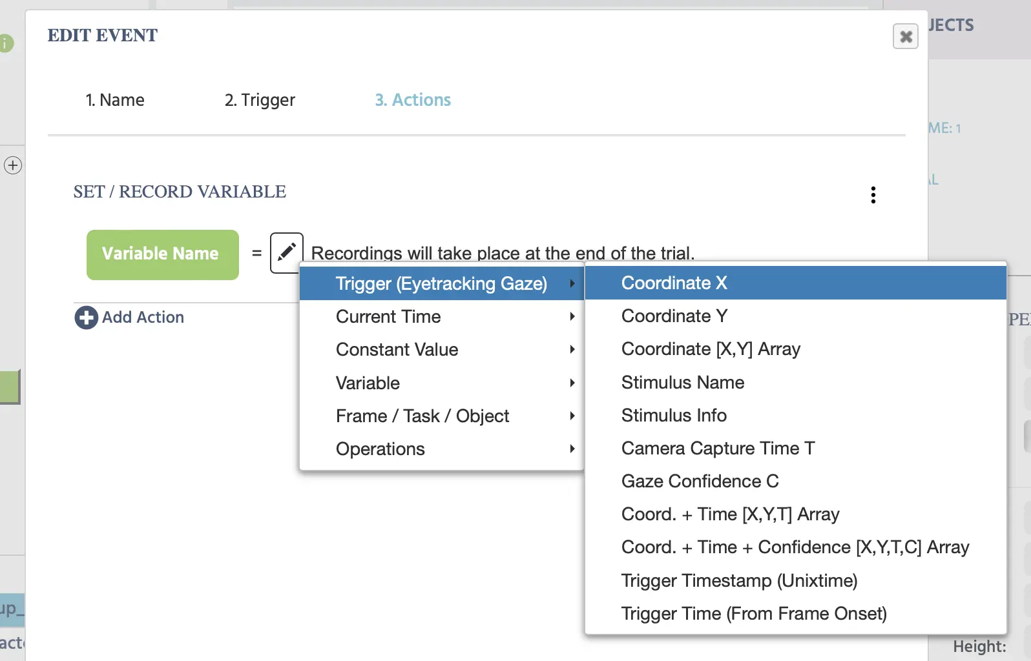The height and width of the screenshot is (661, 1031).
Task: Go to the 2. Trigger step tab
Action: (260, 100)
